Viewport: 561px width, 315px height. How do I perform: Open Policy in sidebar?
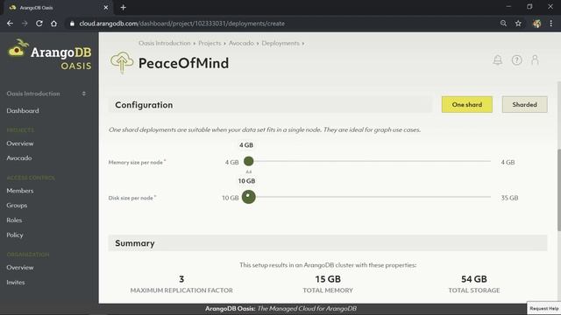[x=15, y=235]
